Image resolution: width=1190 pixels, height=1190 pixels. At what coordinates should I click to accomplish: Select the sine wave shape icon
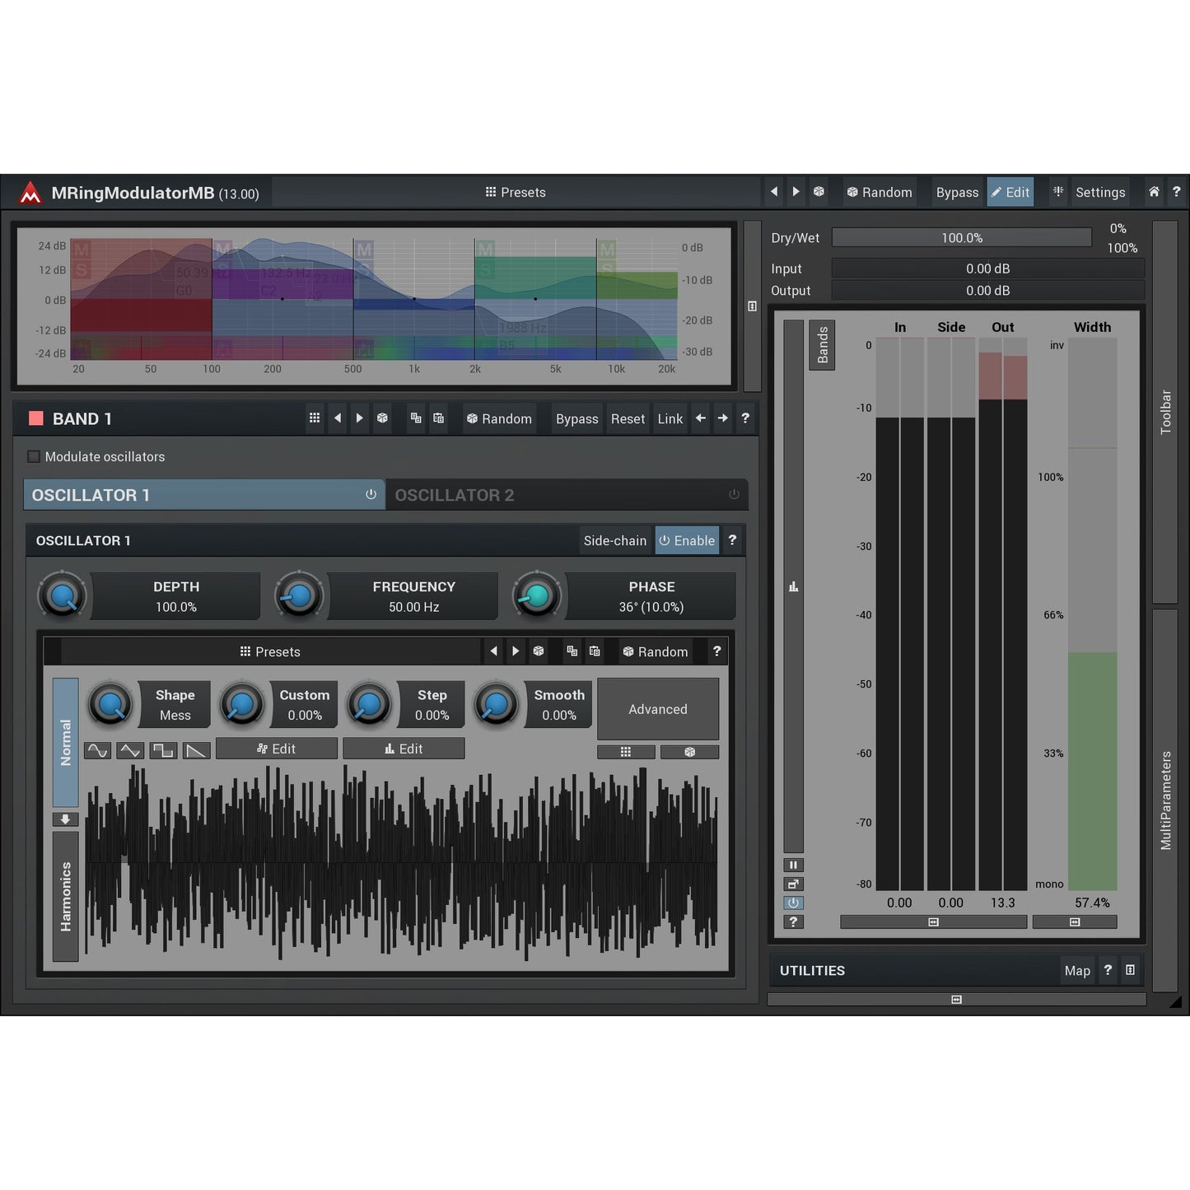[98, 749]
